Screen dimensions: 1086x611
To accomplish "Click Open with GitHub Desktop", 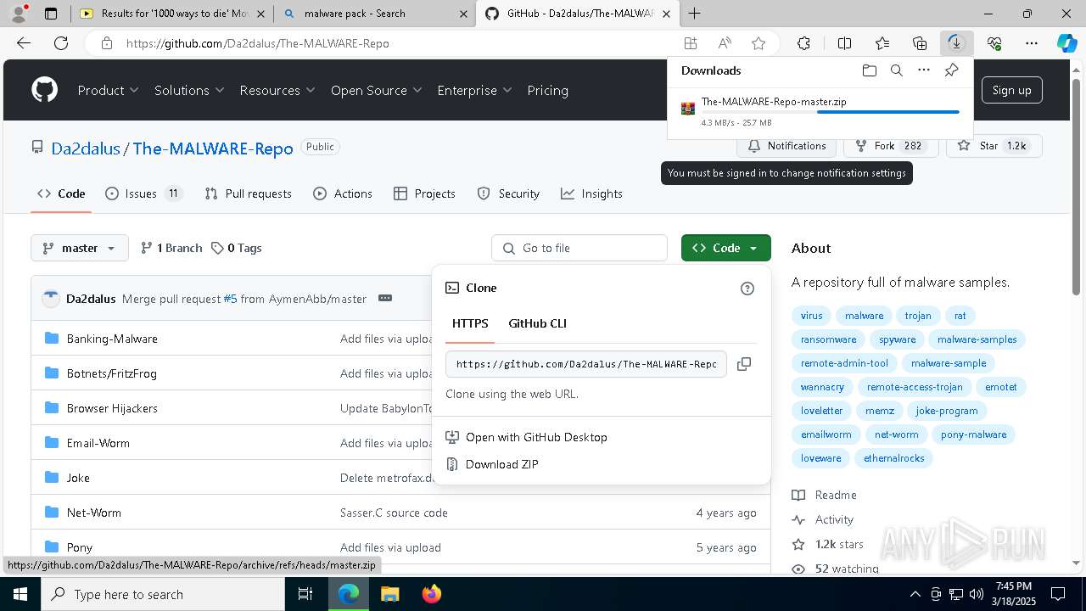I will 536,437.
